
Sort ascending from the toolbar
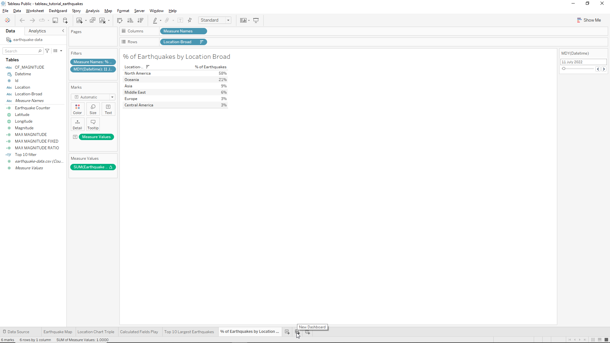(130, 20)
